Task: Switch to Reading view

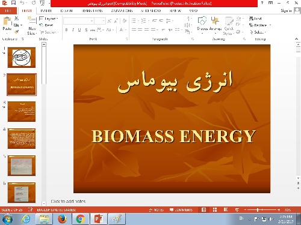Action: pyautogui.click(x=226, y=210)
